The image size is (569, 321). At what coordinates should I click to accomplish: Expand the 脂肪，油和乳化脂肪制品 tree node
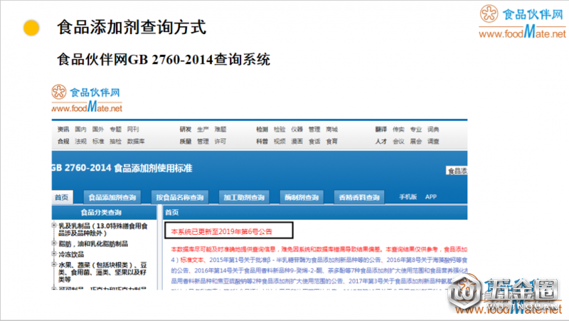tap(54, 243)
